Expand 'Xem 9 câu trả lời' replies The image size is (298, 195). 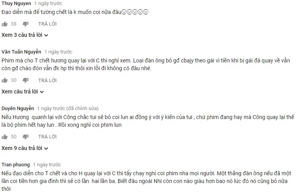point(25,148)
